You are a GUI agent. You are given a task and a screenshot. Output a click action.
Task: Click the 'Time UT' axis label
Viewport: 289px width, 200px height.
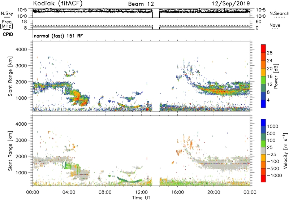click(141, 198)
